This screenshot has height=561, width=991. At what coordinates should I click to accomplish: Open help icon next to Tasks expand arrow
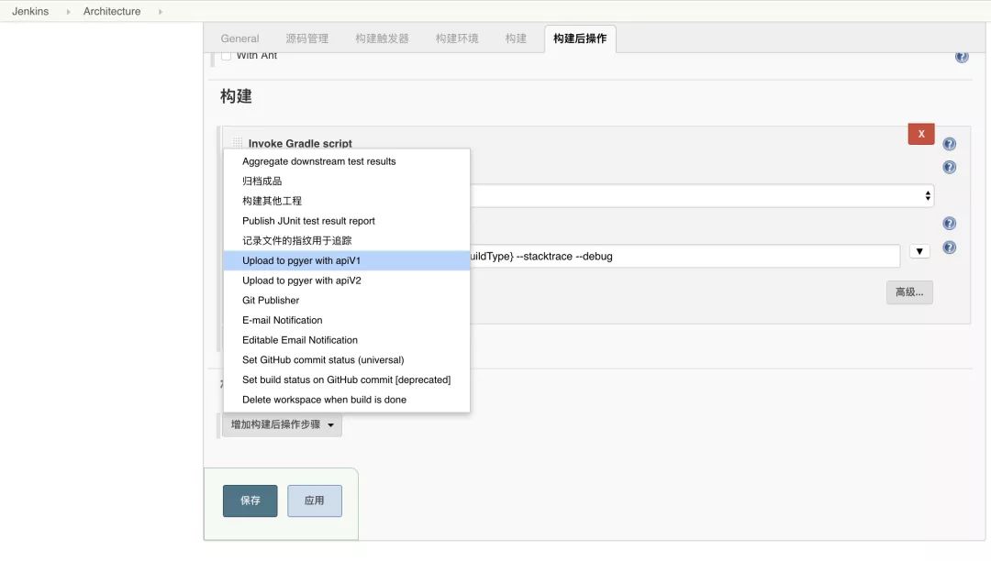tap(949, 247)
